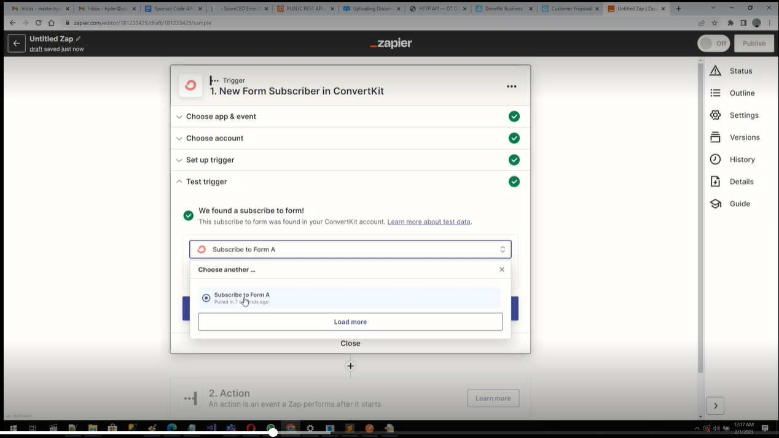The width and height of the screenshot is (779, 438).
Task: Show hidden icons in system tray
Action: [697, 428]
